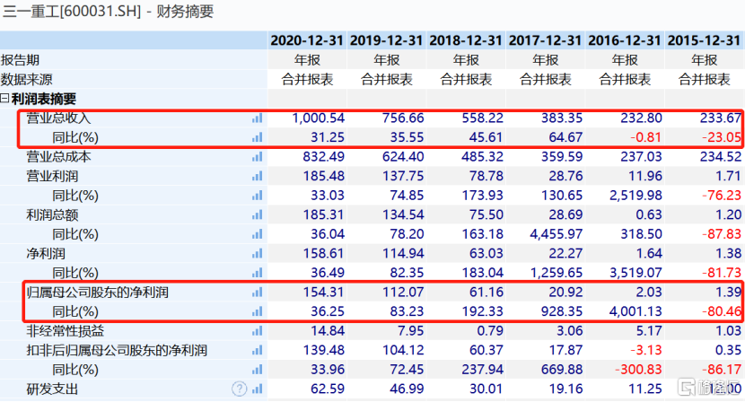The image size is (745, 402).
Task: Open chart icon for 营业总收入 同比(%) row
Action: 257,138
